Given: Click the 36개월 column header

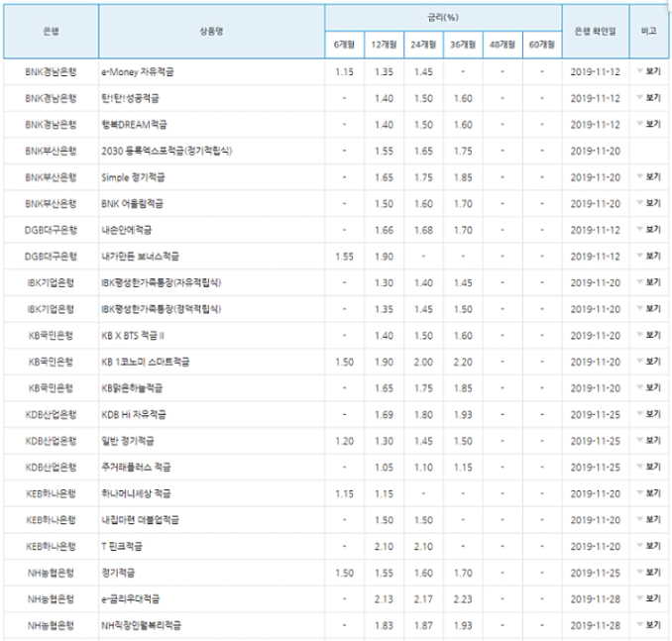Looking at the screenshot, I should 463,45.
